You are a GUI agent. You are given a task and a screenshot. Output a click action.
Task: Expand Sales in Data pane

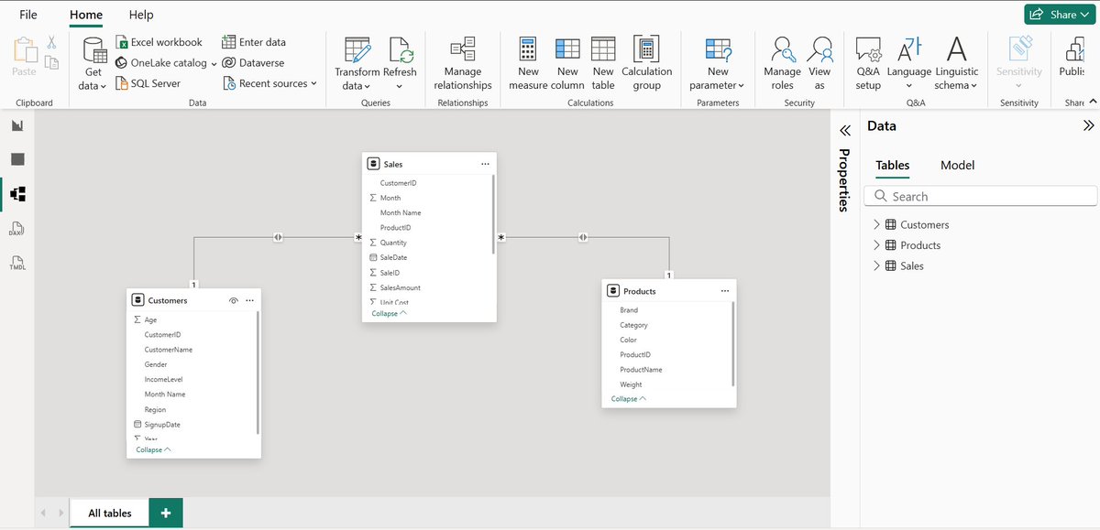pyautogui.click(x=876, y=265)
